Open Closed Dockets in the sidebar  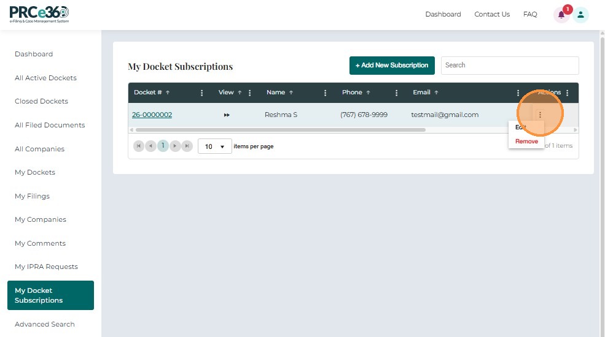coord(41,101)
